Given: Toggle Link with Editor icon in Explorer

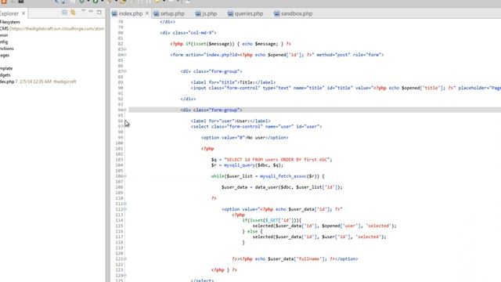Looking at the screenshot, I should pyautogui.click(x=73, y=13).
